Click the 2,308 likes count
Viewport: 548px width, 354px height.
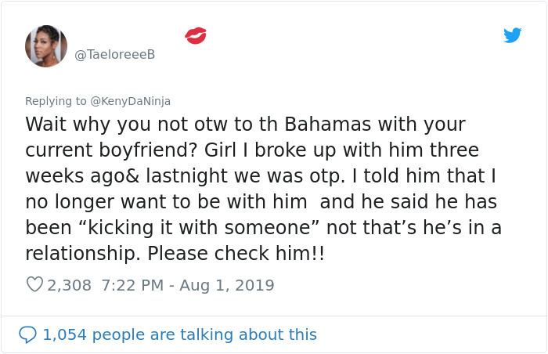69,285
